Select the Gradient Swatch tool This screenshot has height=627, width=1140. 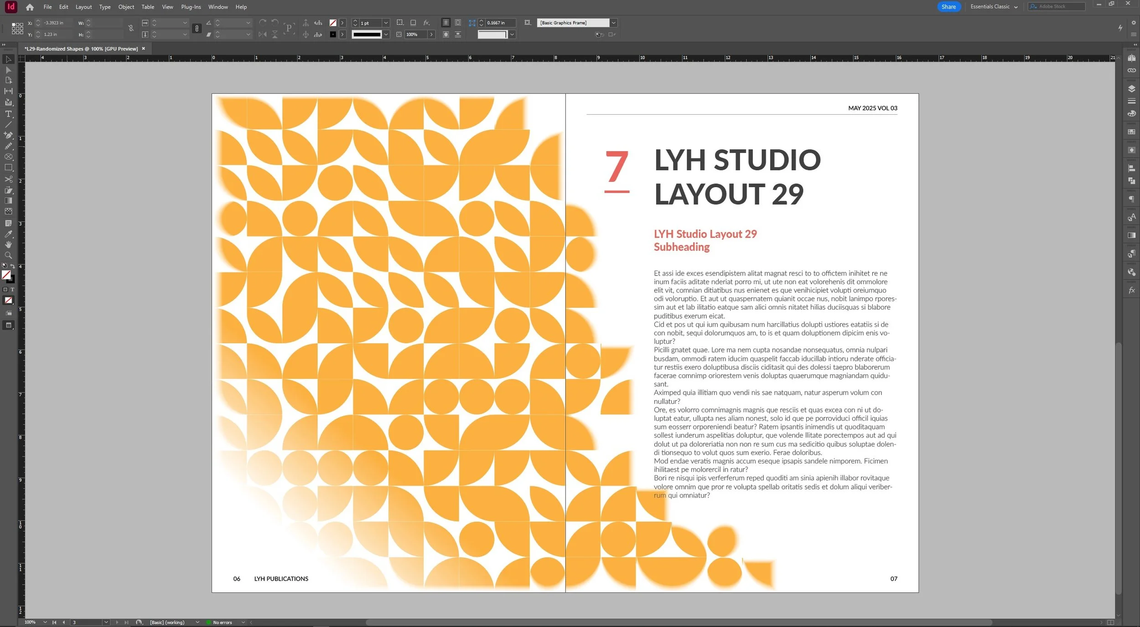[8, 201]
